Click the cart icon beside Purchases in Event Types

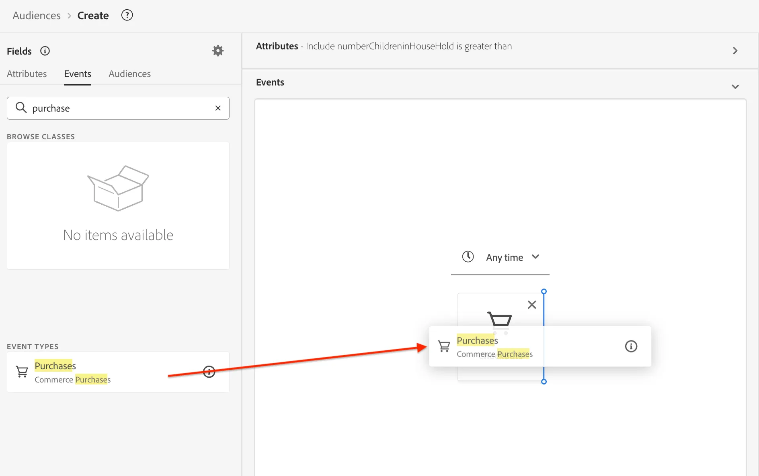pyautogui.click(x=22, y=372)
